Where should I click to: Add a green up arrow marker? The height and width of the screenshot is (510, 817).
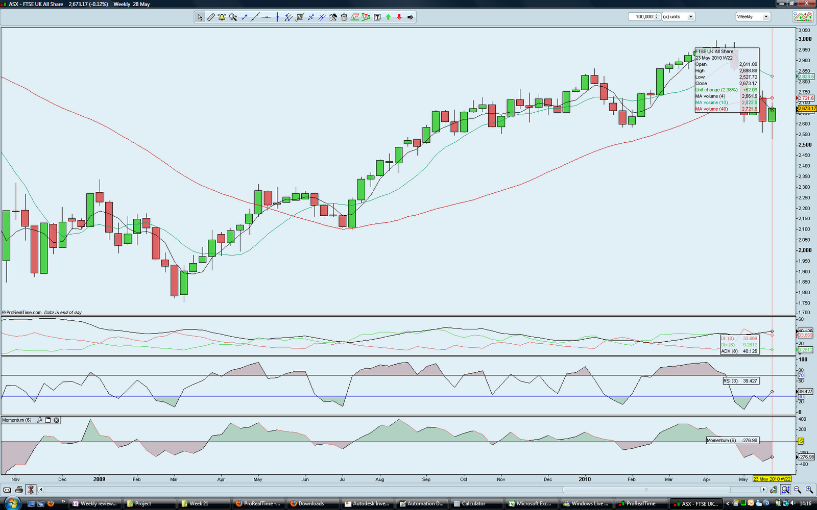coord(388,17)
